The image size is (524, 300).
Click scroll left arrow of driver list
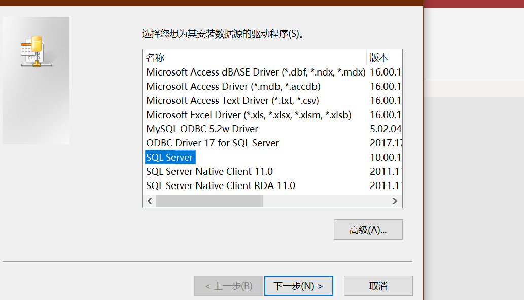[x=149, y=201]
